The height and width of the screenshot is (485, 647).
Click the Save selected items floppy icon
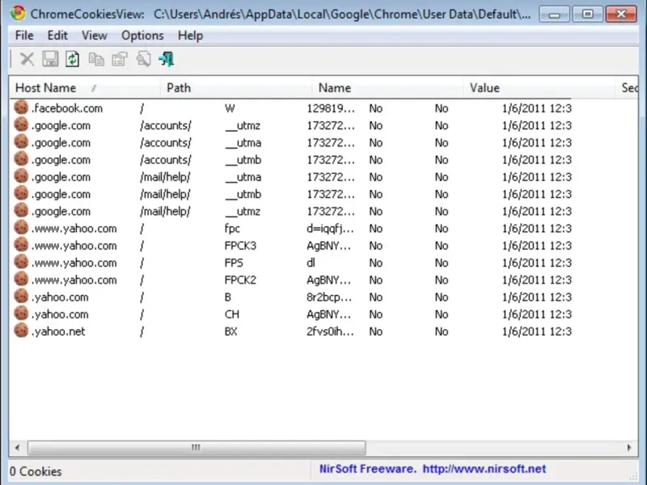pyautogui.click(x=50, y=59)
